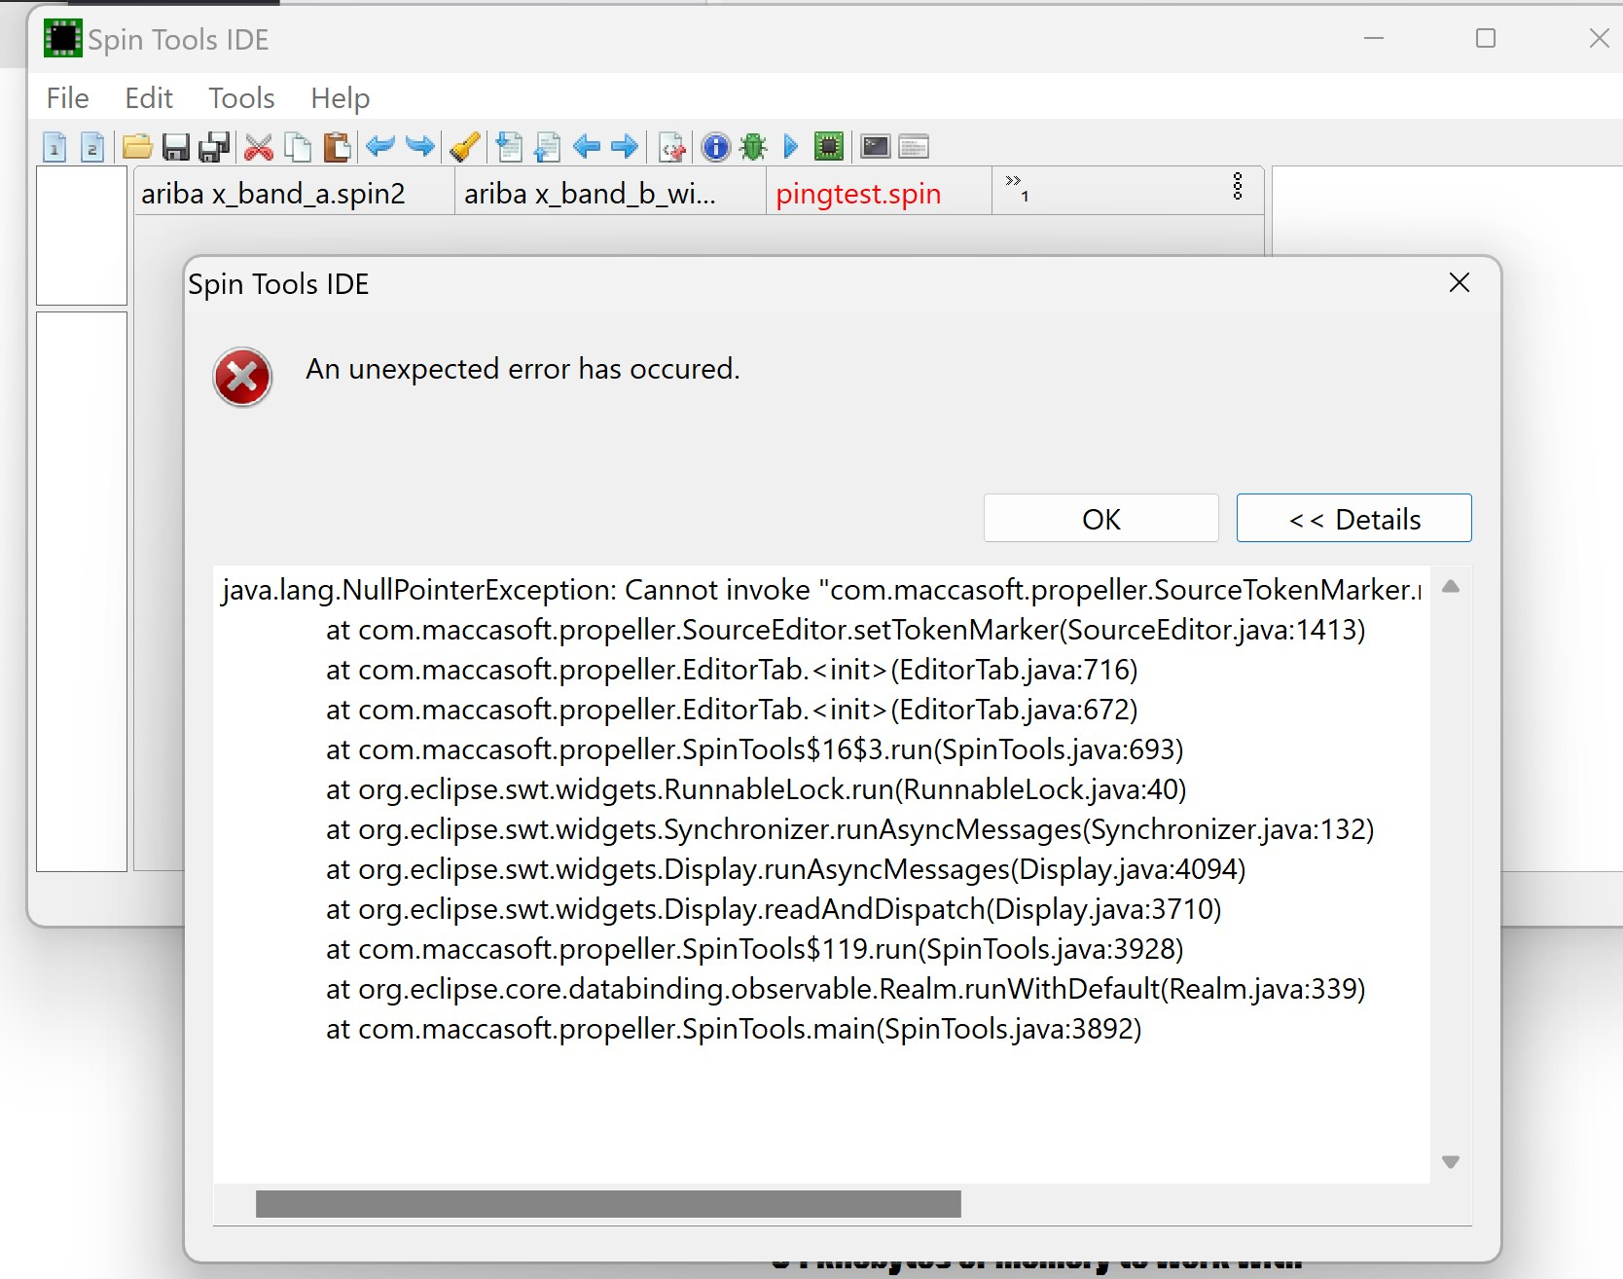1623x1279 pixels.
Task: Click the stack trace scroll down arrow
Action: [1451, 1162]
